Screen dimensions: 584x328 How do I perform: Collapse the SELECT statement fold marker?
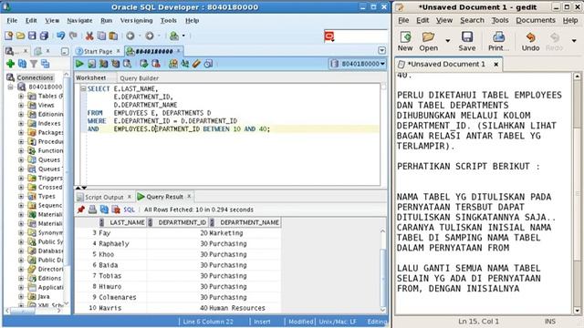(83, 88)
